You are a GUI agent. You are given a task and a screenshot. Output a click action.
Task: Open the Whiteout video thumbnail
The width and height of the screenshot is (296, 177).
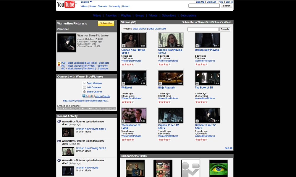coord(134,78)
